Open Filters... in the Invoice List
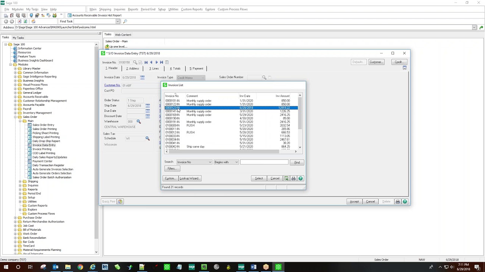Image resolution: width=485 pixels, height=272 pixels. [172, 168]
